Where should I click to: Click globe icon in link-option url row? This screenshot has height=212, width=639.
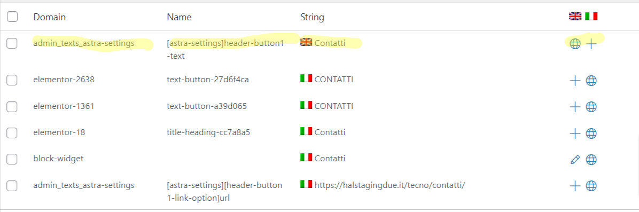[x=591, y=186]
